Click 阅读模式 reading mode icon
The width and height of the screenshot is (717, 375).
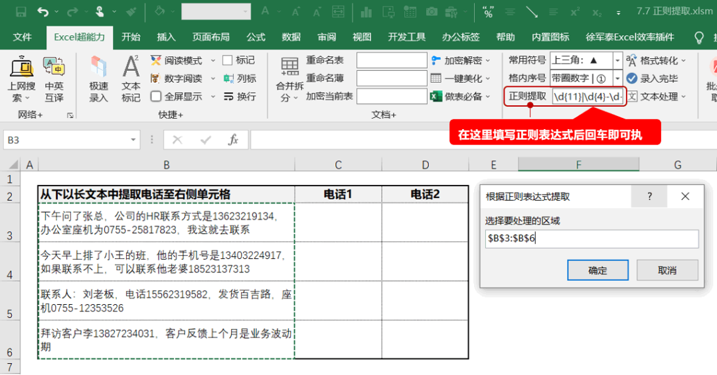(x=156, y=60)
